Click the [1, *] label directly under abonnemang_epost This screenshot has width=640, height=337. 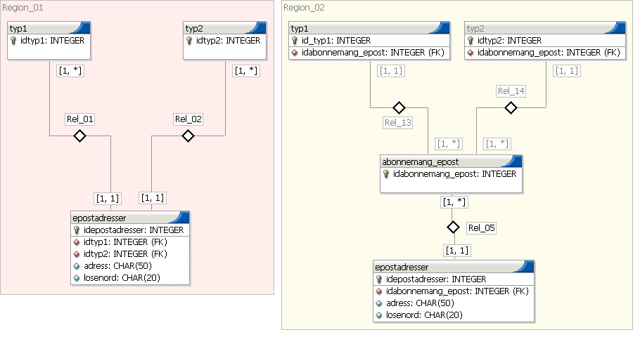(454, 201)
